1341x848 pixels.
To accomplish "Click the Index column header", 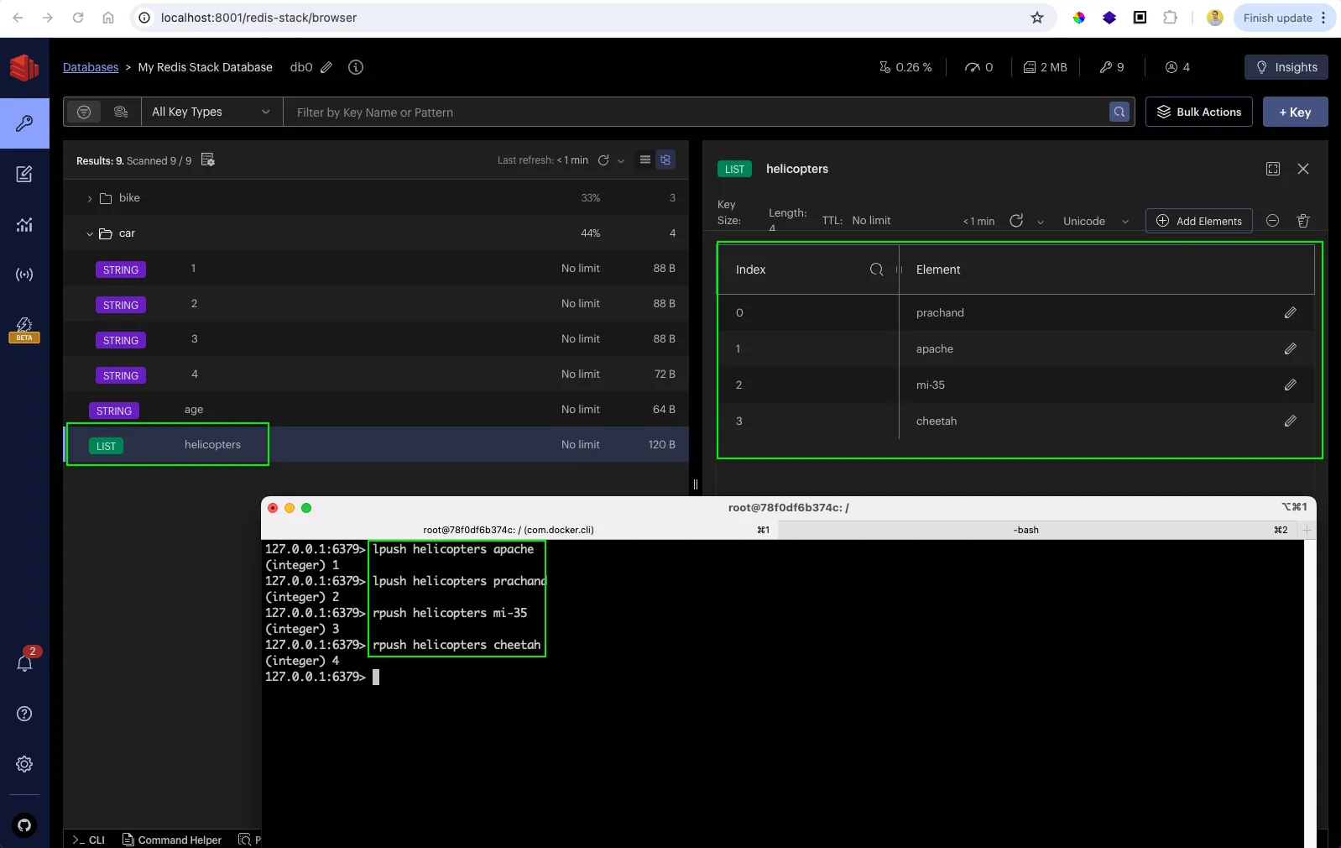I will (750, 270).
